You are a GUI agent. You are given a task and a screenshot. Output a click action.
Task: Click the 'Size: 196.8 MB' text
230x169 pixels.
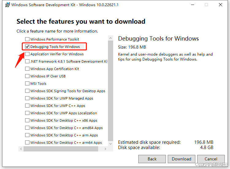pyautogui.click(x=132, y=47)
